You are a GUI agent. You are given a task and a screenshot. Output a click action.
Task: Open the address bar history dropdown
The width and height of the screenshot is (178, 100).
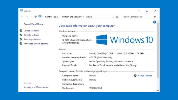pyautogui.click(x=113, y=17)
